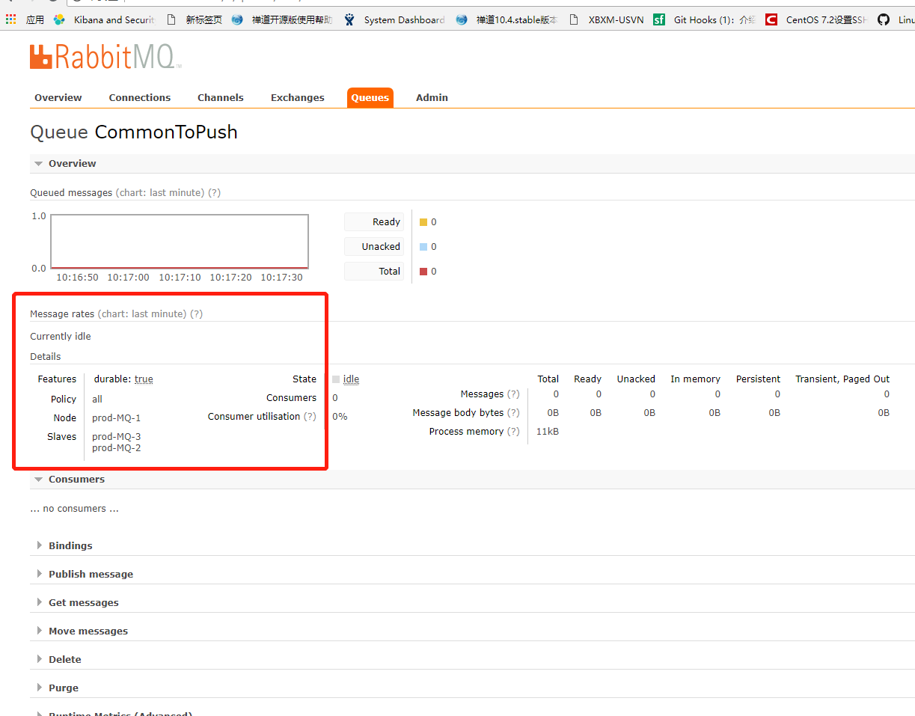Click the red Total color swatch
915x716 pixels.
[423, 272]
